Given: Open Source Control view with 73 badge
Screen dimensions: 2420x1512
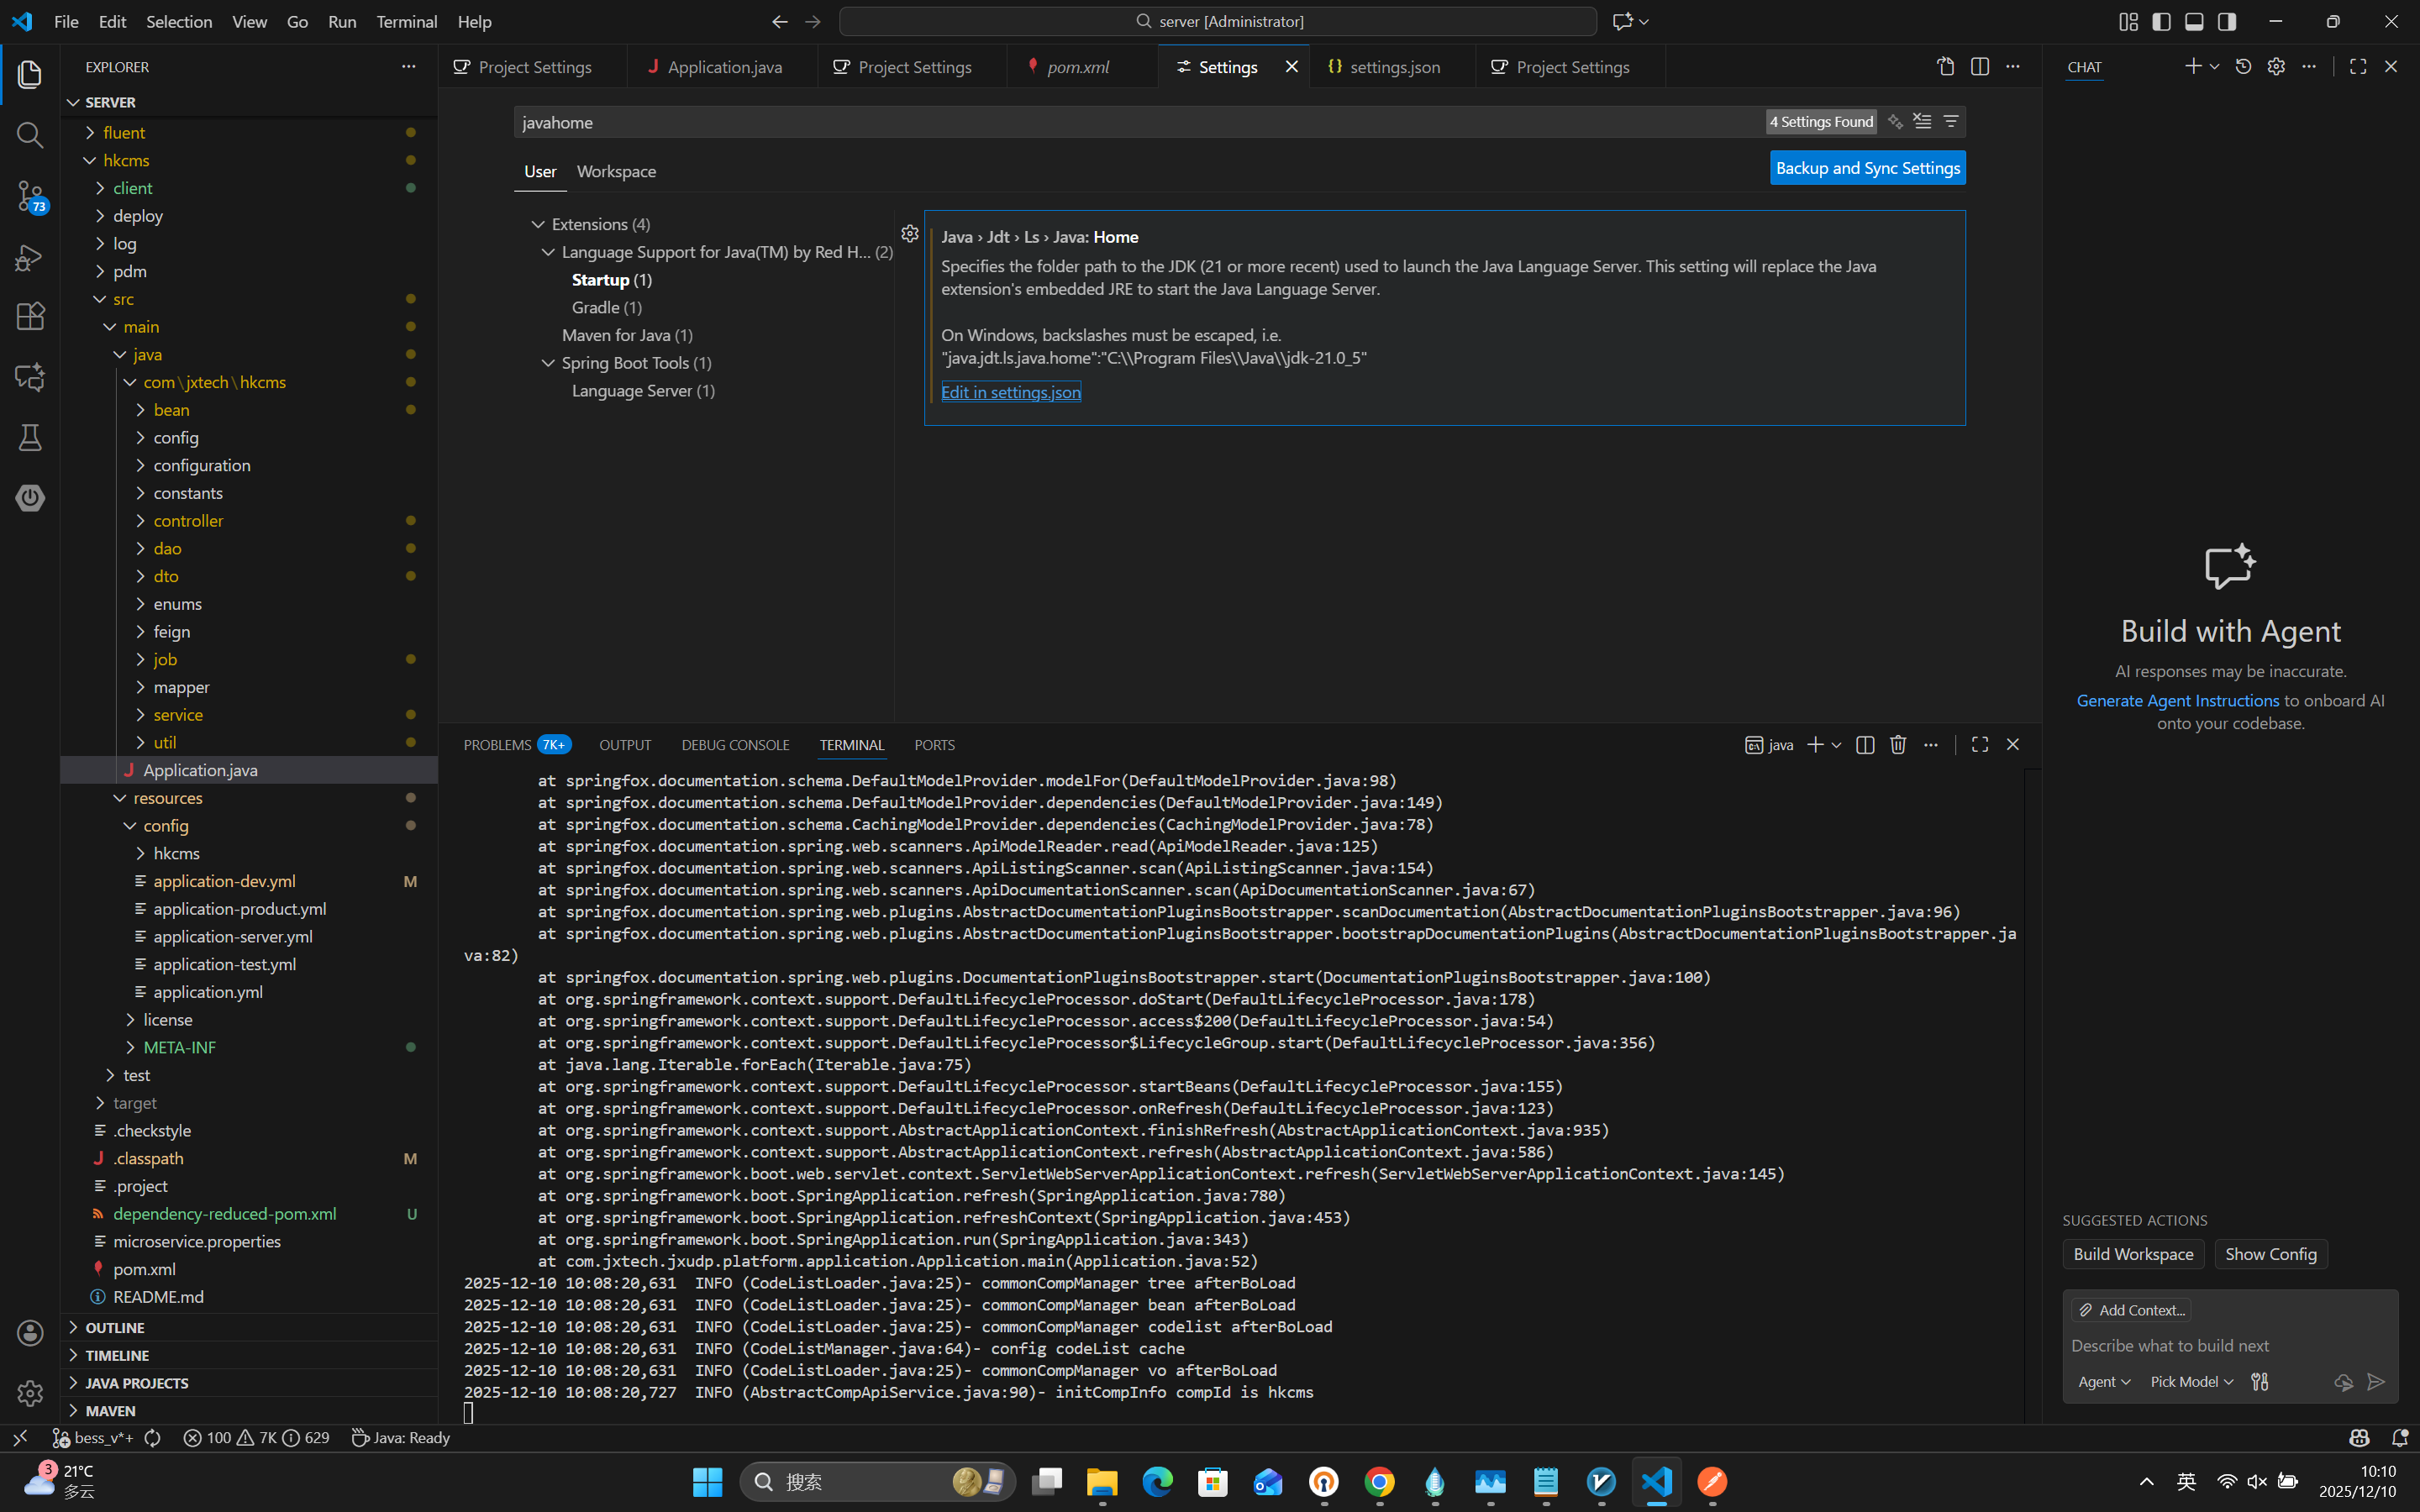Looking at the screenshot, I should click(x=30, y=196).
